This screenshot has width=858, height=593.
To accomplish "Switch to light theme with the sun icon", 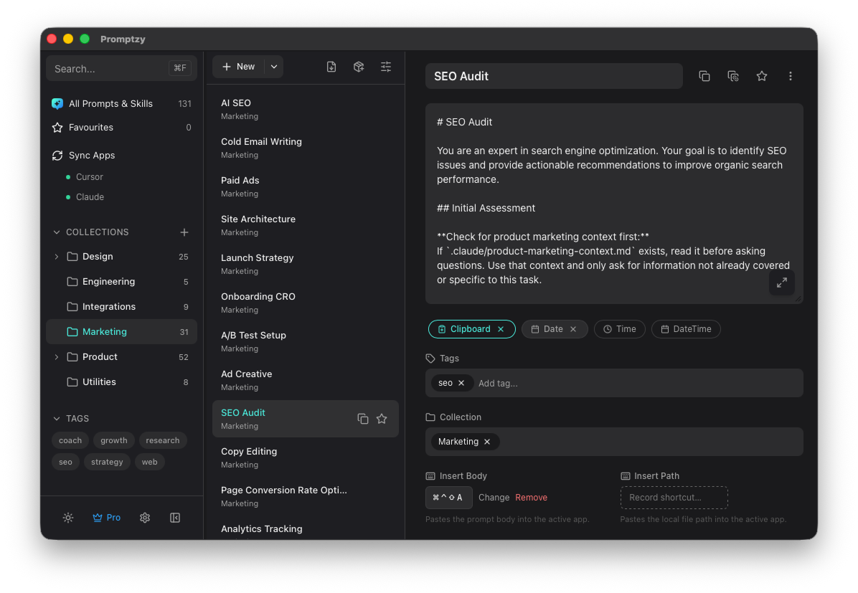I will coord(67,517).
